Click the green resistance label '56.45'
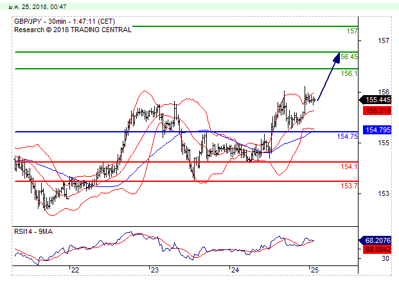The width and height of the screenshot is (399, 286). (349, 57)
